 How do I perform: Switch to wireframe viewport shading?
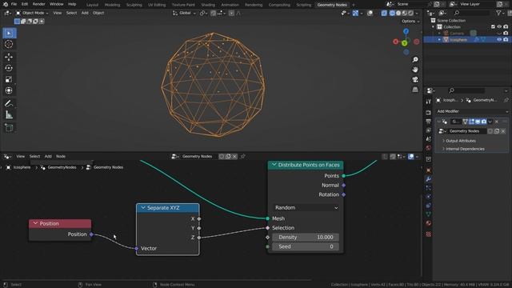392,13
